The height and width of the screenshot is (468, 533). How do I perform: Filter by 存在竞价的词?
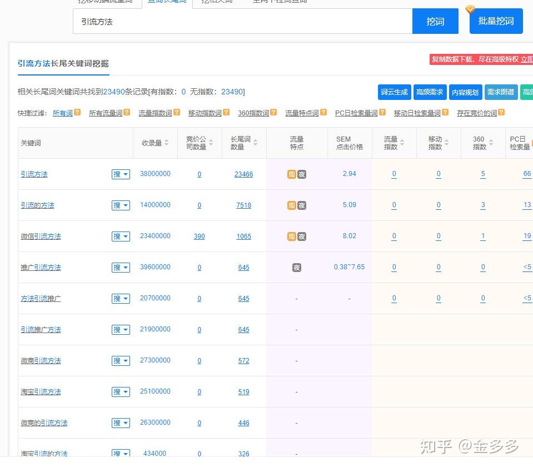[477, 113]
